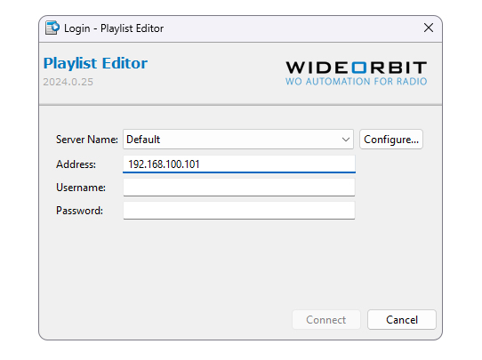The image size is (482, 360).
Task: Select the Default server name combo box
Action: point(238,140)
